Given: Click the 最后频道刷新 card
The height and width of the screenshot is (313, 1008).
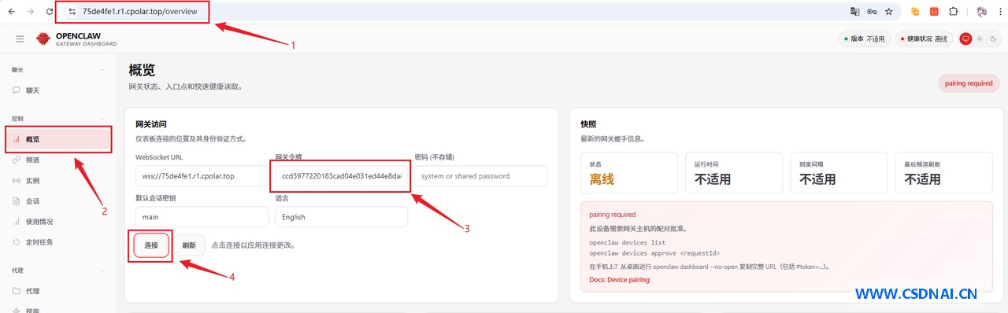Looking at the screenshot, I should [944, 173].
